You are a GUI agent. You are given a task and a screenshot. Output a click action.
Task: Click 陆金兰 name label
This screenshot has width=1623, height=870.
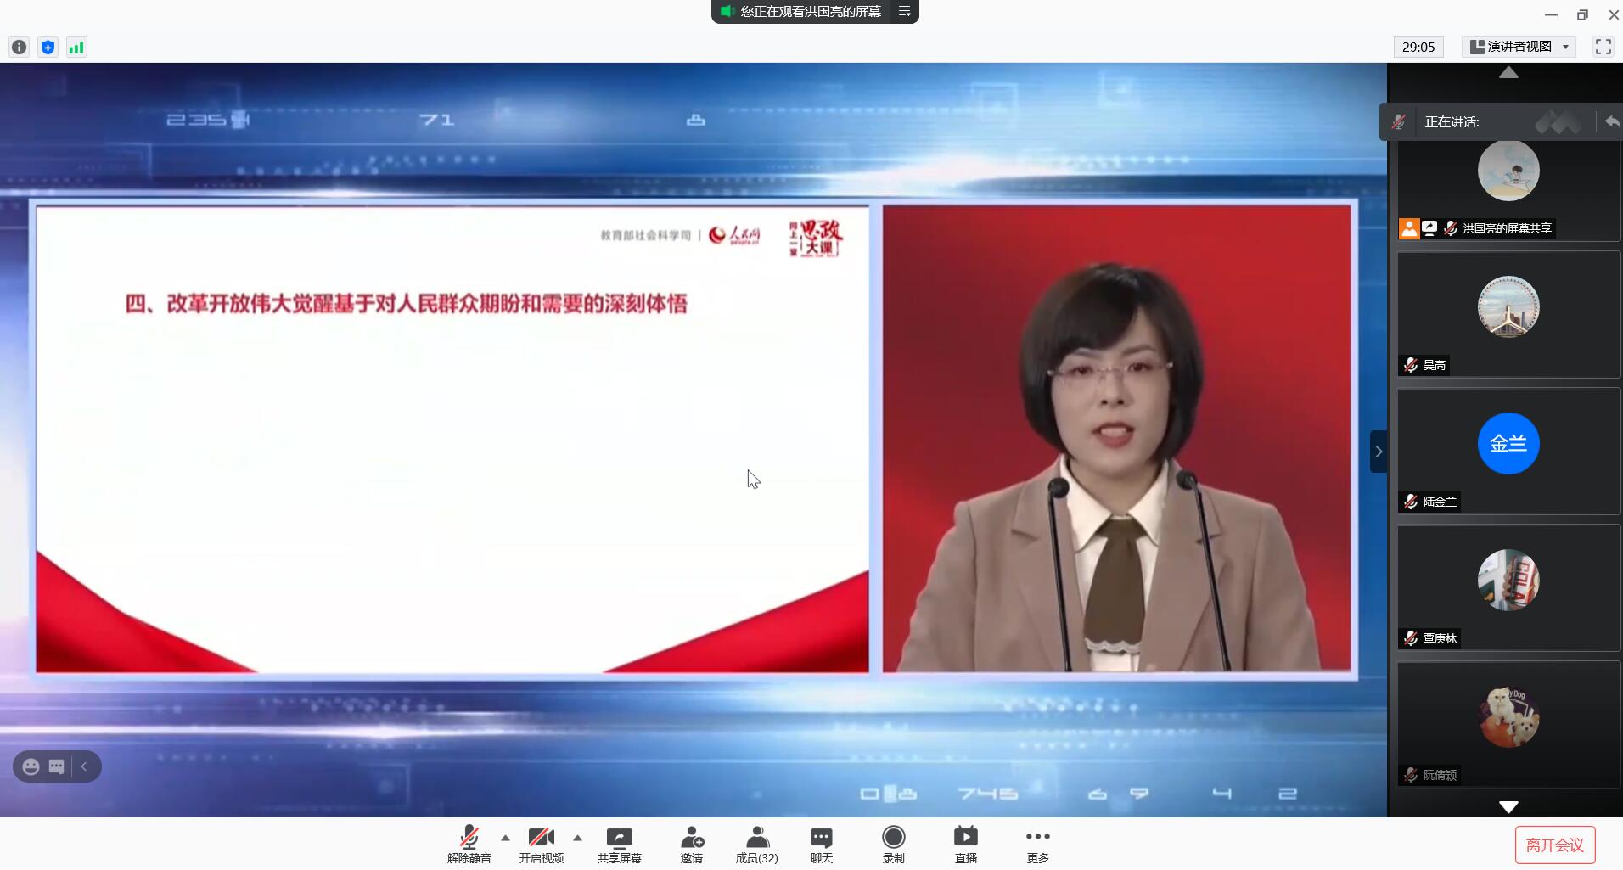point(1440,502)
